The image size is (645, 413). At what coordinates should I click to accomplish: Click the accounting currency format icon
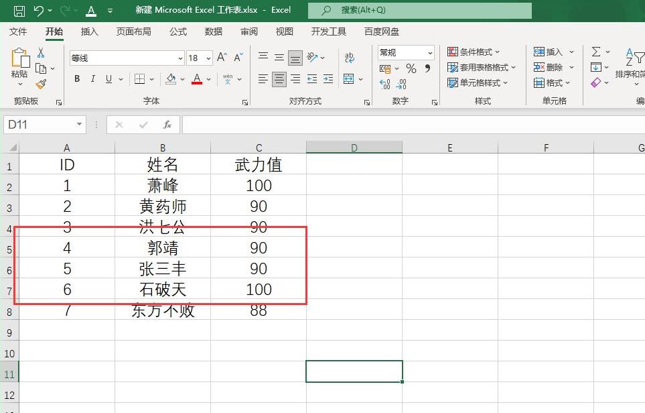pyautogui.click(x=385, y=68)
